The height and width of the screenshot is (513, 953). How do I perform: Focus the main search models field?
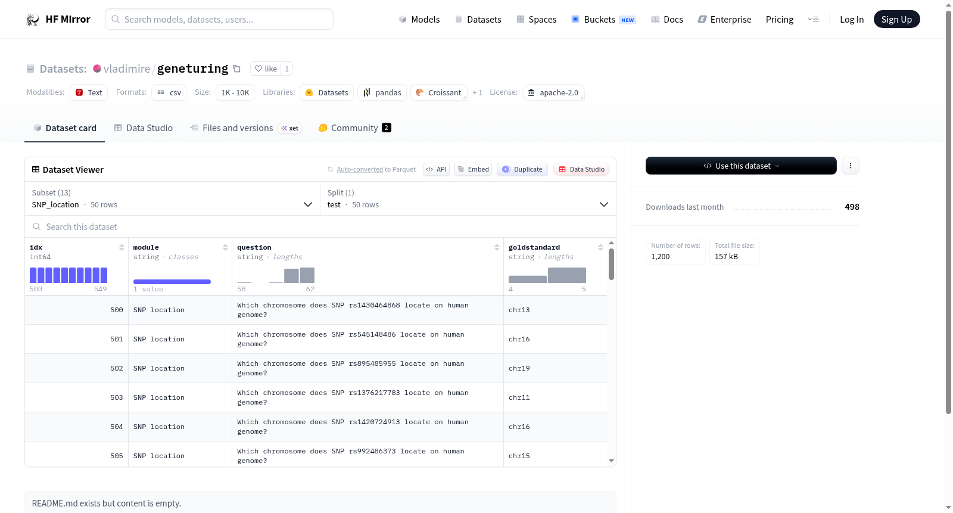tap(219, 20)
